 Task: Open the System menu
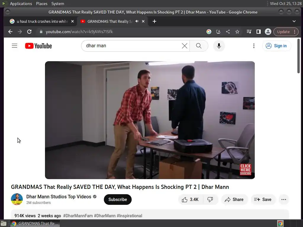58,4
